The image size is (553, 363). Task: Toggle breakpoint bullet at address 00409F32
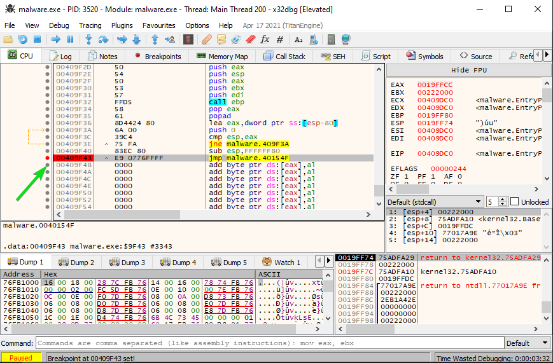47,102
